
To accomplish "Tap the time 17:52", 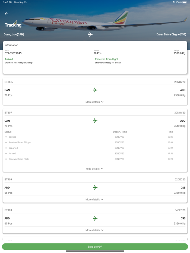I will (x=170, y=153).
